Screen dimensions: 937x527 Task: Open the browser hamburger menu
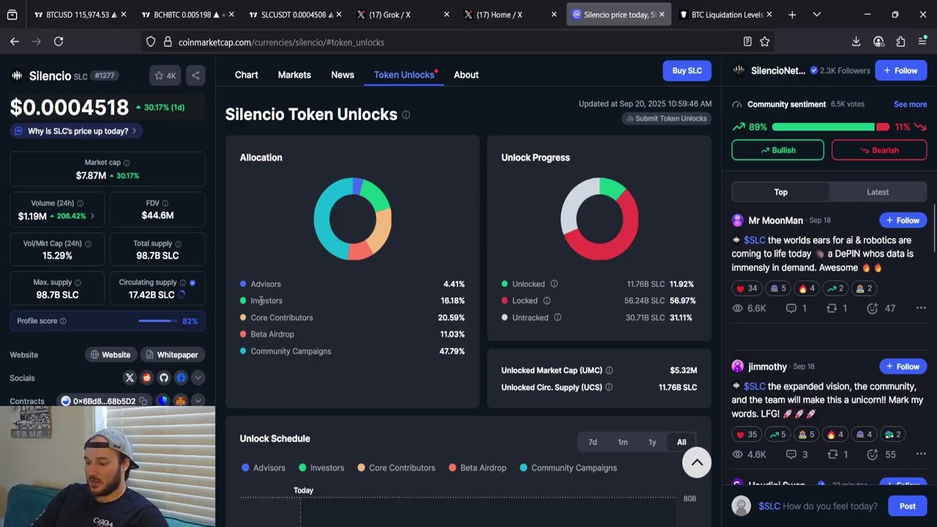click(x=922, y=42)
